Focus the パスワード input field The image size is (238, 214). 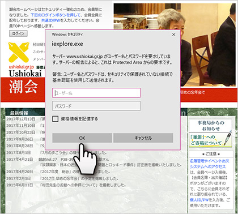click(96, 106)
